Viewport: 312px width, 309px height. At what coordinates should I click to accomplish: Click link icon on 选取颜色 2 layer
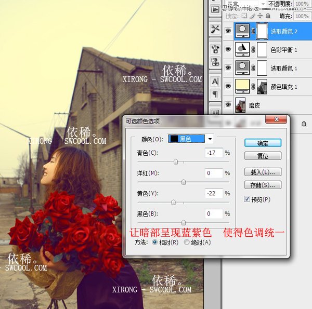[253, 31]
